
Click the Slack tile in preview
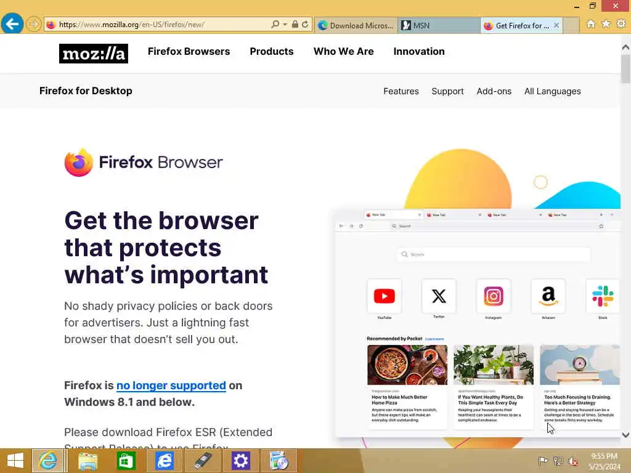click(x=603, y=296)
